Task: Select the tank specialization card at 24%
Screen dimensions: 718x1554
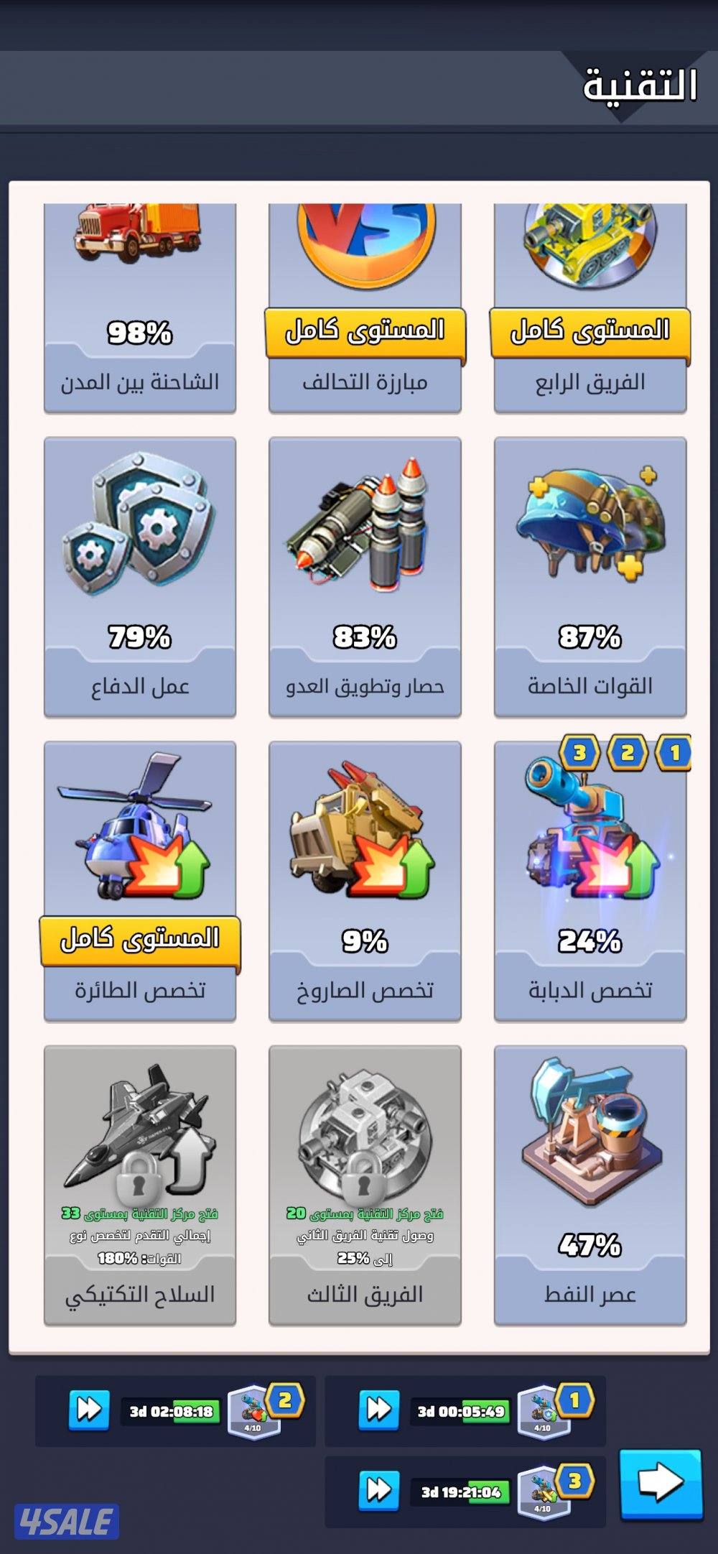Action: pyautogui.click(x=590, y=881)
